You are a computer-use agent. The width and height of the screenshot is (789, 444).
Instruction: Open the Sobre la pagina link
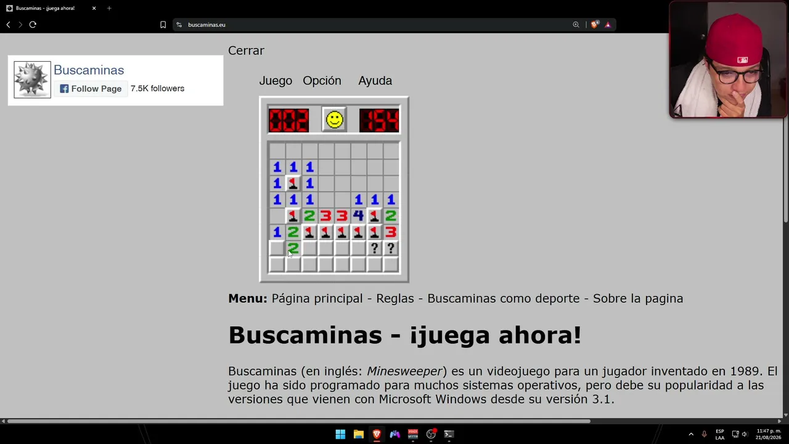[x=638, y=298]
